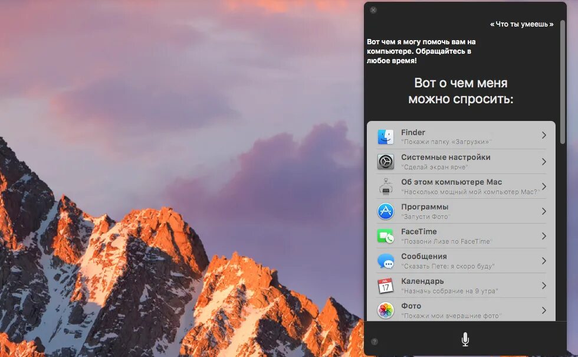Click example "Сказать Пете: я скоро буду"
Image resolution: width=578 pixels, height=357 pixels.
tap(448, 266)
